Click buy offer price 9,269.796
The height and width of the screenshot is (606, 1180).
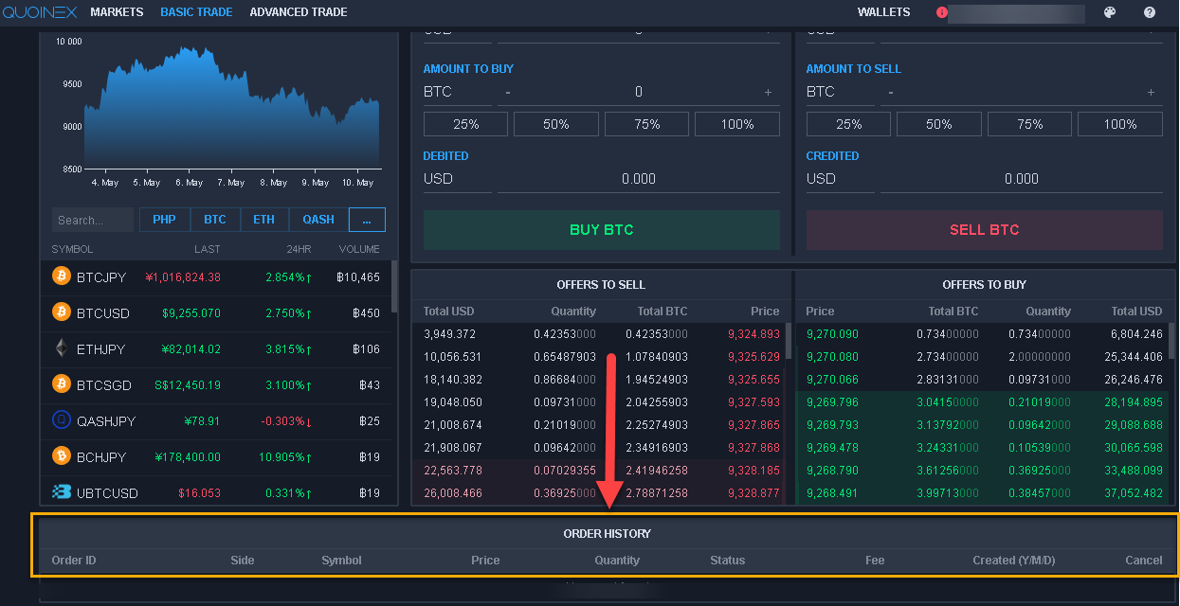pos(832,402)
